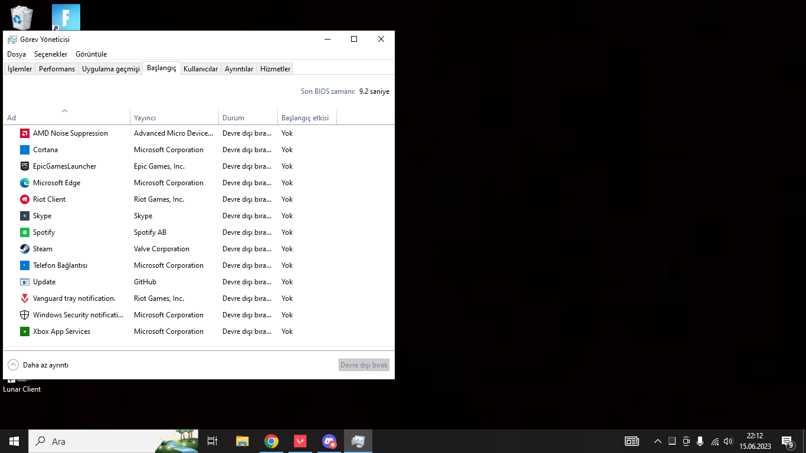806x453 pixels.
Task: Sort by the Durum column header
Action: [x=248, y=117]
